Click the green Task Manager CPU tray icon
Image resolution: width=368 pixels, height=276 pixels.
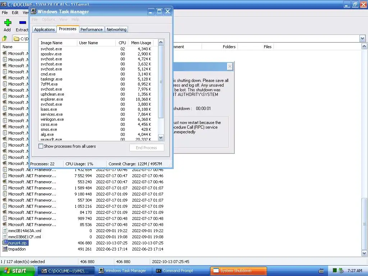click(335, 271)
